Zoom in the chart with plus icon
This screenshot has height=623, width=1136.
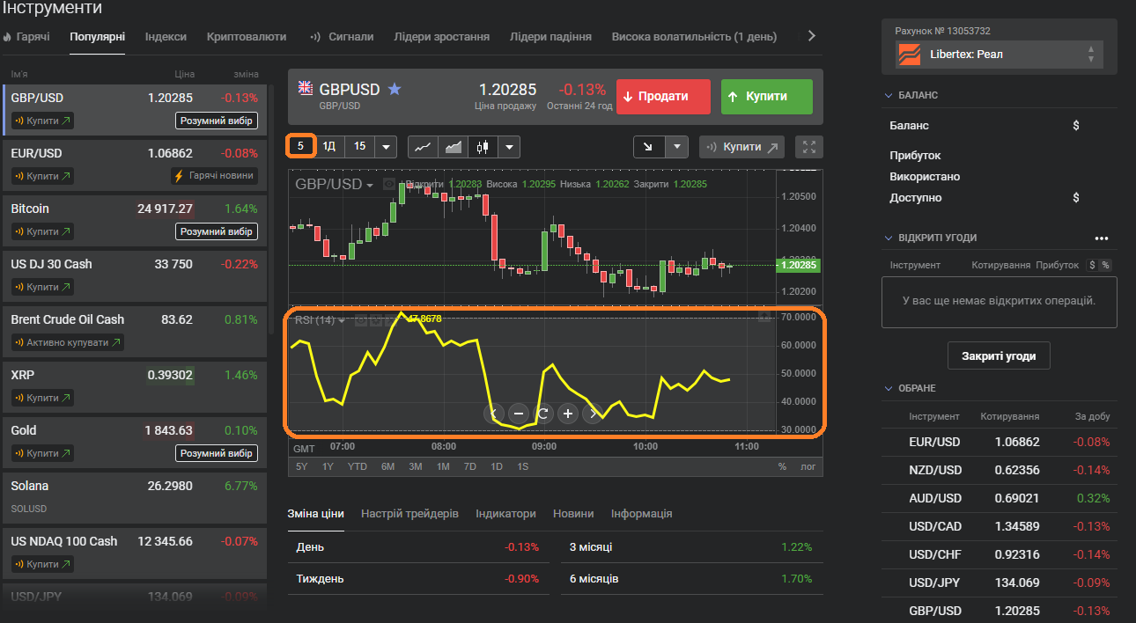click(568, 413)
